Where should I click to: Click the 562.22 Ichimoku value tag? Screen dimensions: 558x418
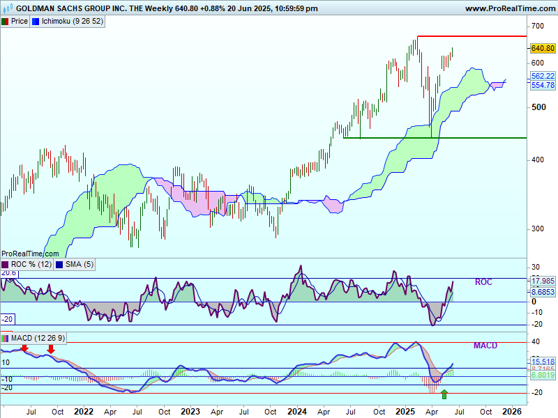click(543, 76)
